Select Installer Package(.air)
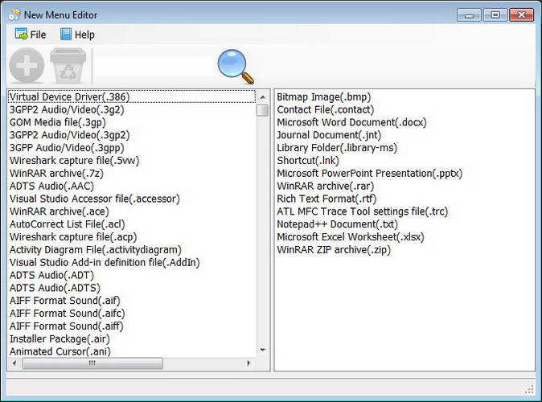The width and height of the screenshot is (542, 402). click(132, 339)
